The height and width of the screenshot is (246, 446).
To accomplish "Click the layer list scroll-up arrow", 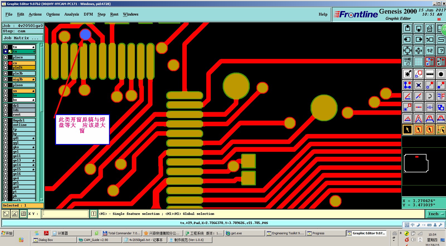I will pos(42,45).
